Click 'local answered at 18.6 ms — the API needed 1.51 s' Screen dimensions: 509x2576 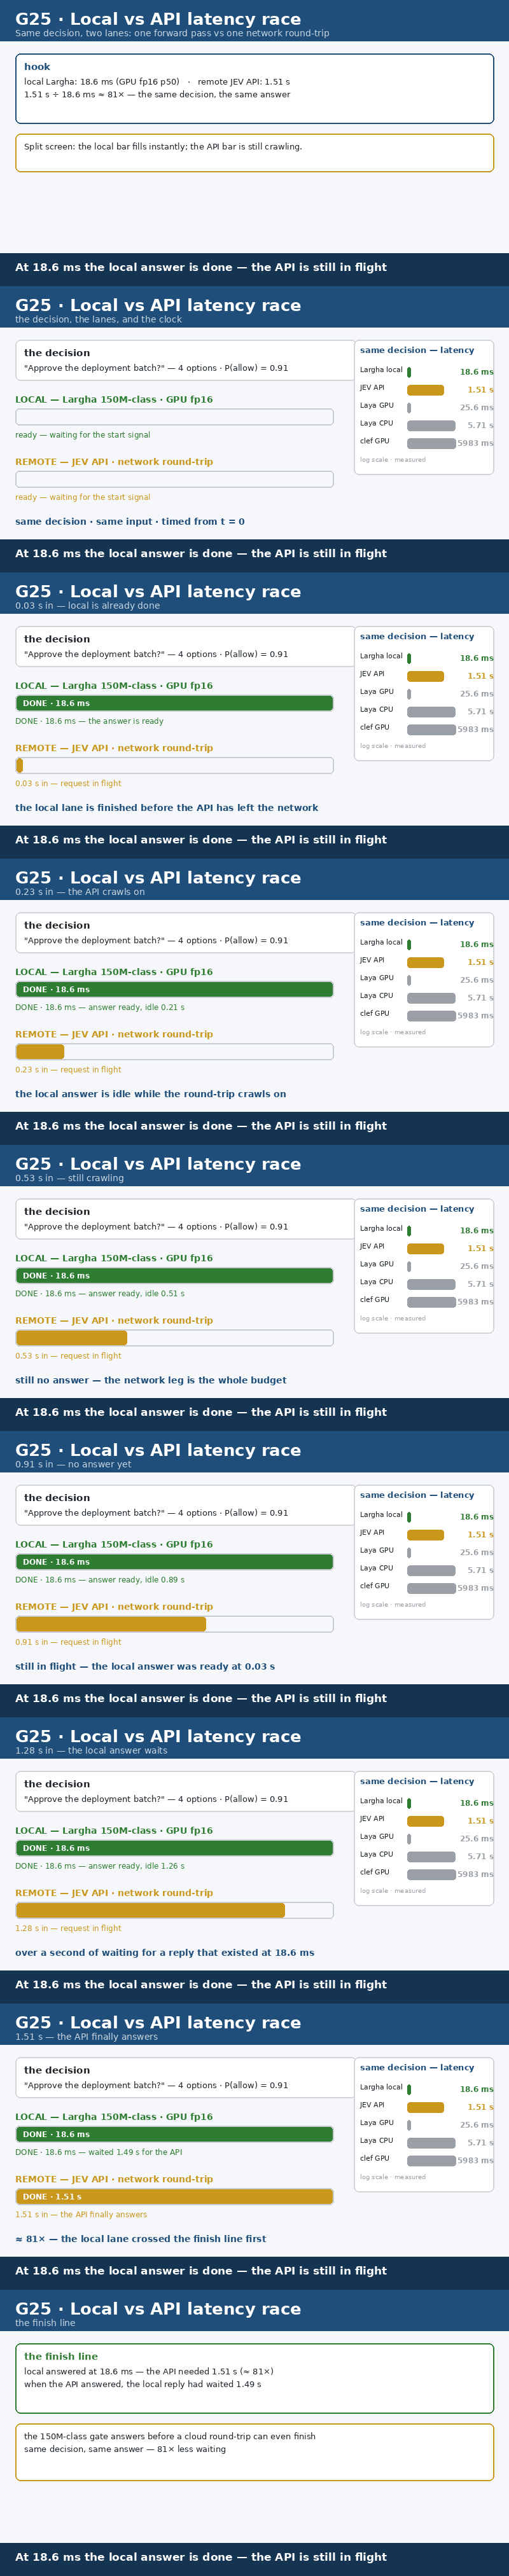[x=149, y=2371]
